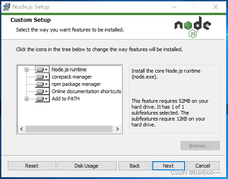Open the Node.js runtime feature install dropdown
The height and width of the screenshot is (179, 228).
(x=42, y=69)
